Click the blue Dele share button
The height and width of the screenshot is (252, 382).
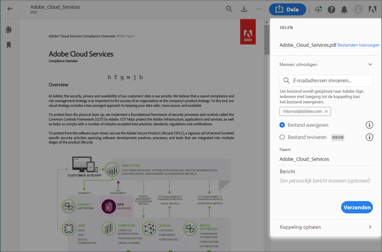pyautogui.click(x=287, y=9)
